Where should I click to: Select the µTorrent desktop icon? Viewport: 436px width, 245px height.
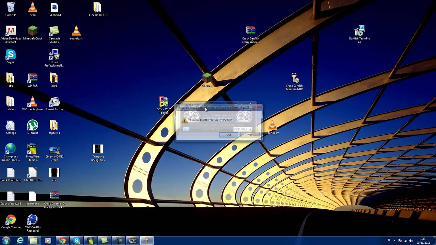coord(33,127)
